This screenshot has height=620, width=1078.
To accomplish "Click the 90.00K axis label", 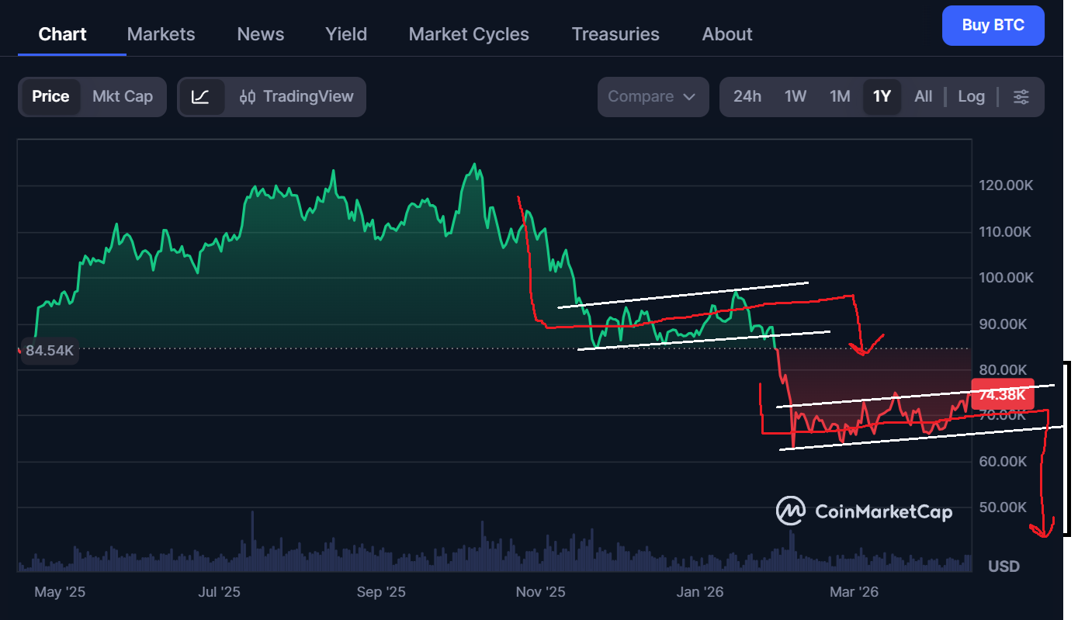I will [x=1003, y=324].
